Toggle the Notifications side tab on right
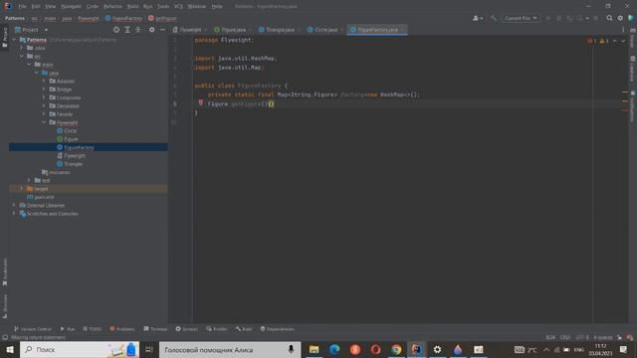 point(633,106)
